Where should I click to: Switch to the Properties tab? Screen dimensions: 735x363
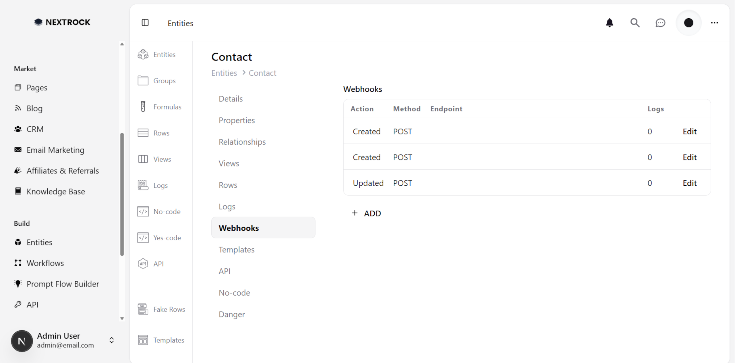tap(237, 120)
